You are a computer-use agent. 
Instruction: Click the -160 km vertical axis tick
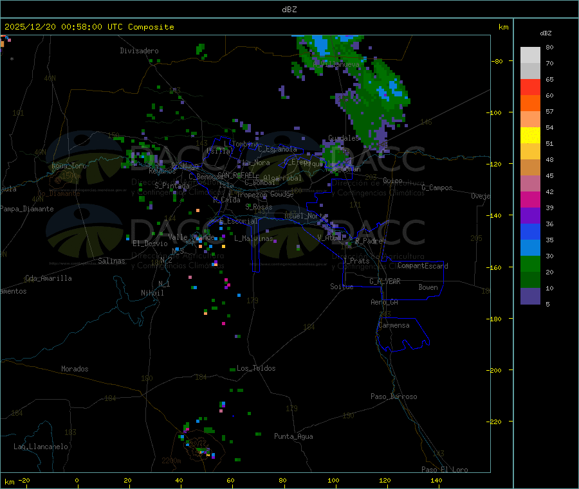tap(494, 267)
